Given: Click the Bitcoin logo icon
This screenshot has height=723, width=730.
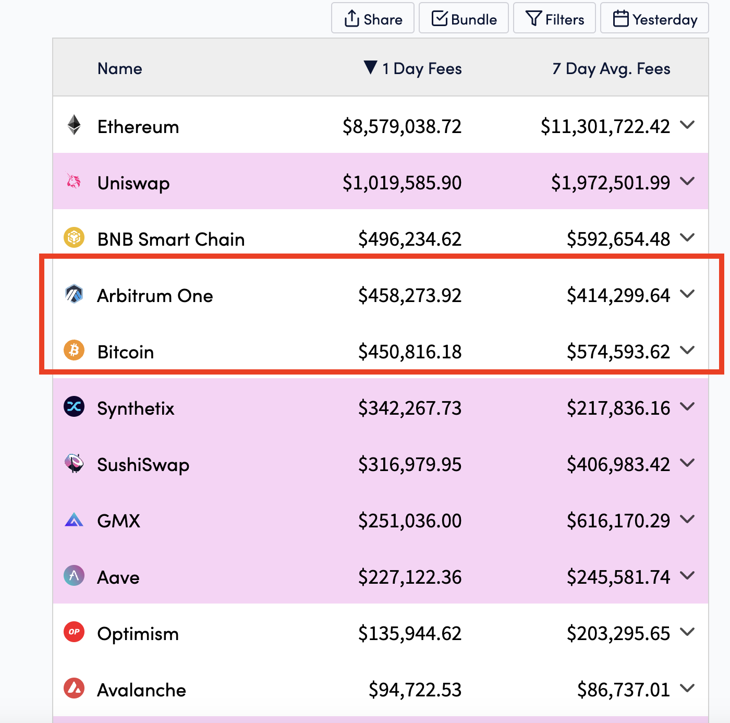Looking at the screenshot, I should [74, 350].
